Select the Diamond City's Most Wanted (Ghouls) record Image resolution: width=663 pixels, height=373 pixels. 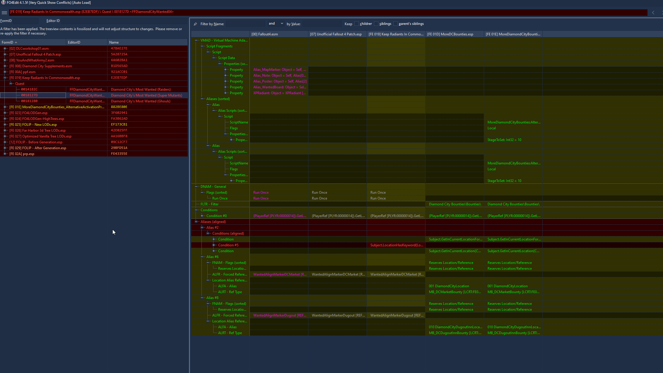[x=141, y=101]
